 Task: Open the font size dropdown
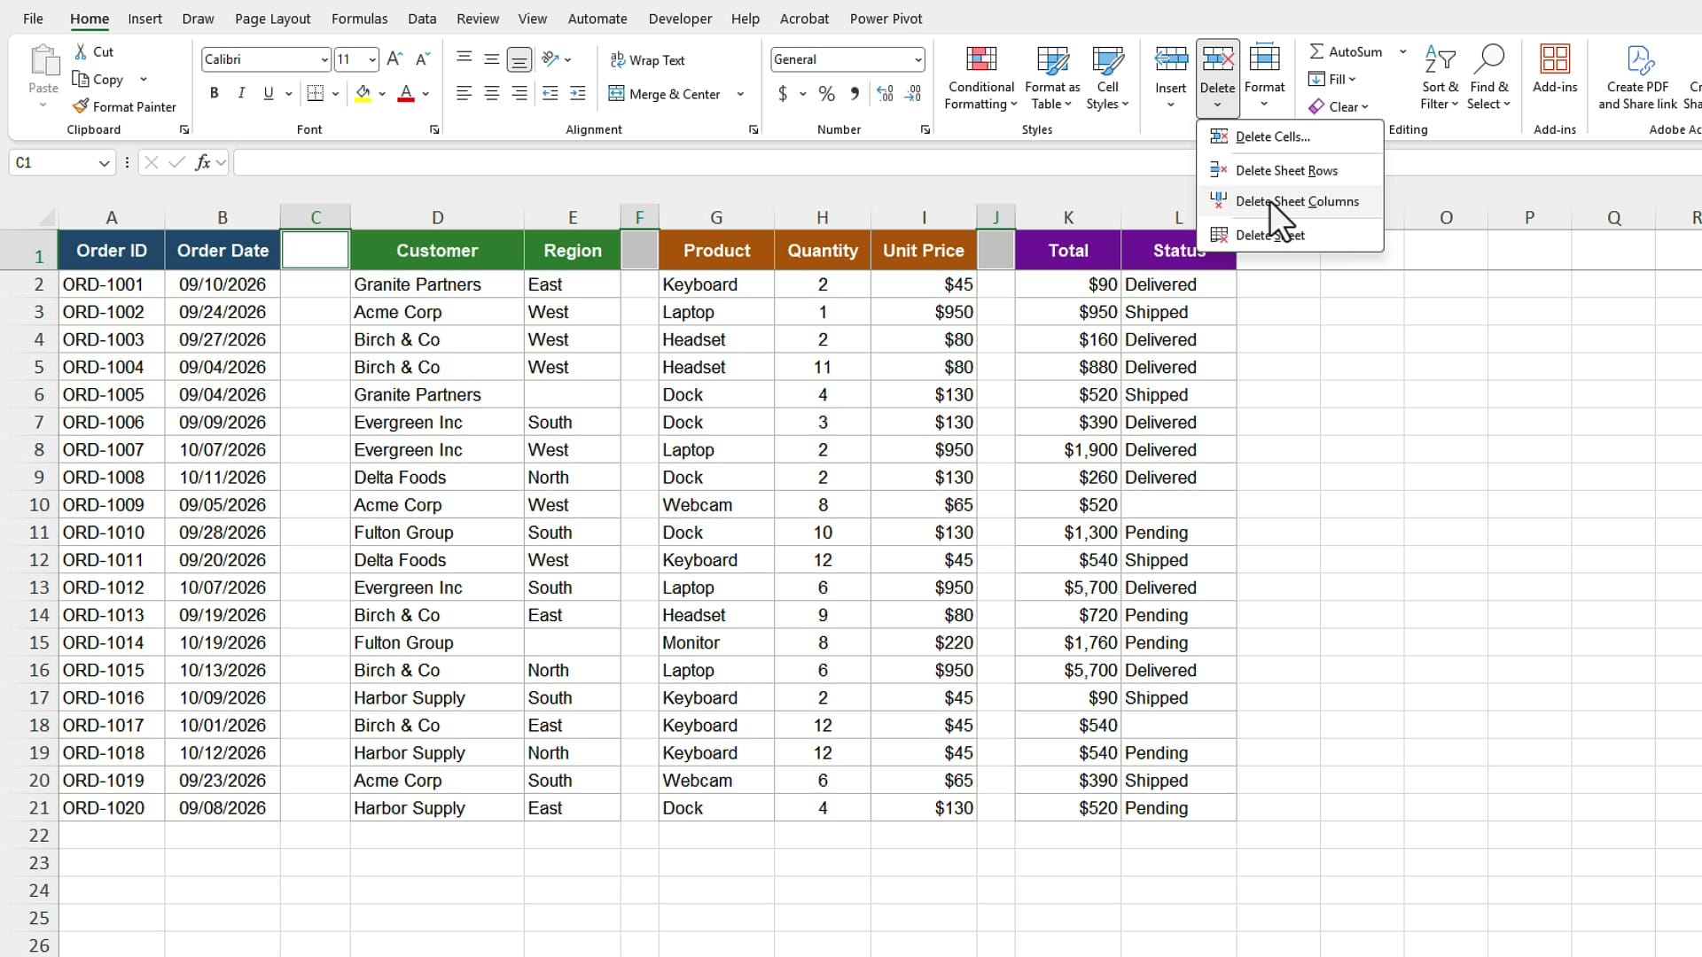(372, 59)
